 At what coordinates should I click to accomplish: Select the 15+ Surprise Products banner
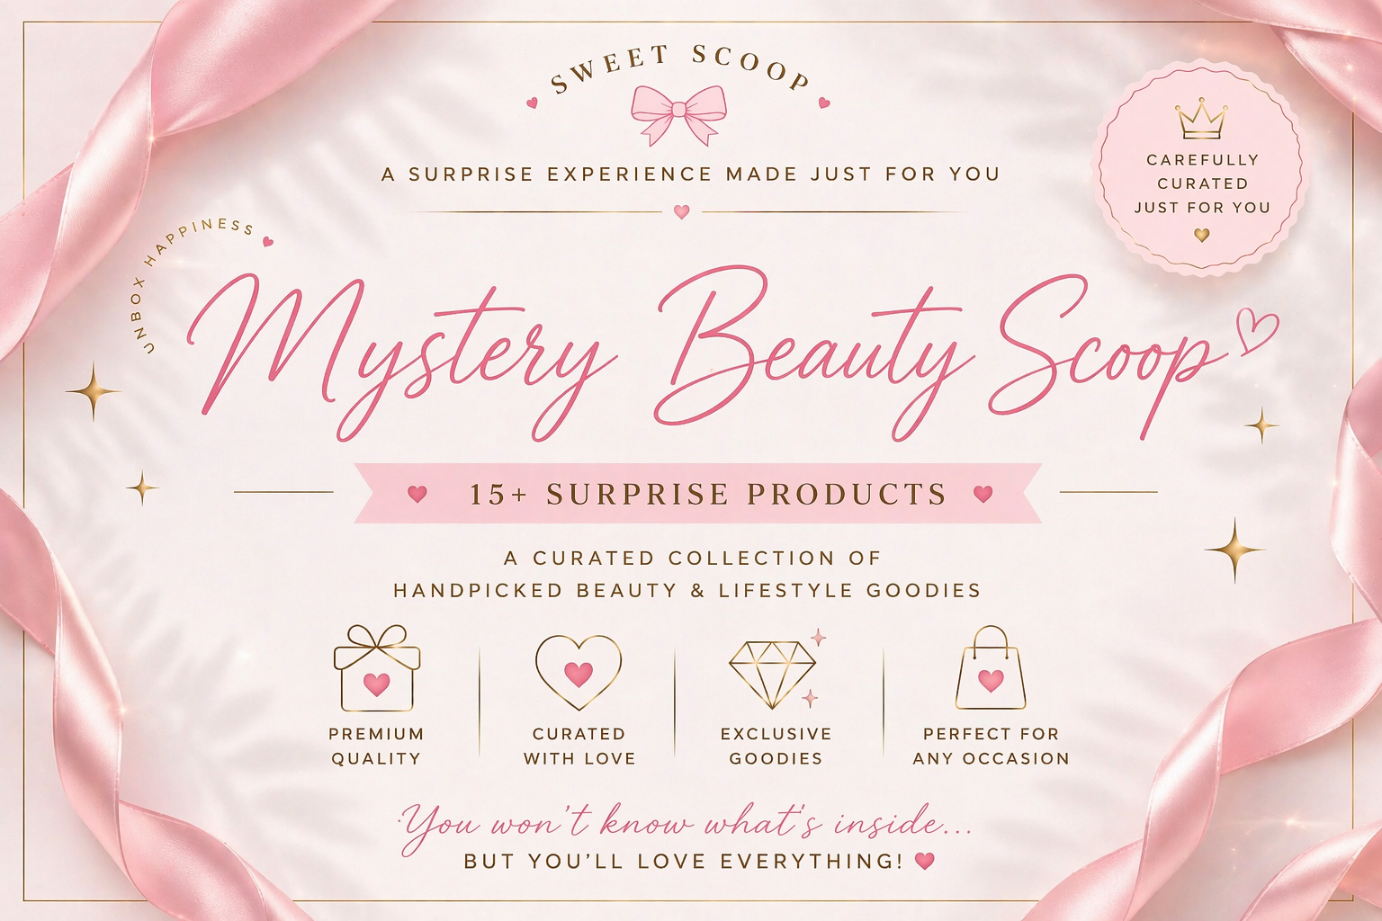pos(698,493)
